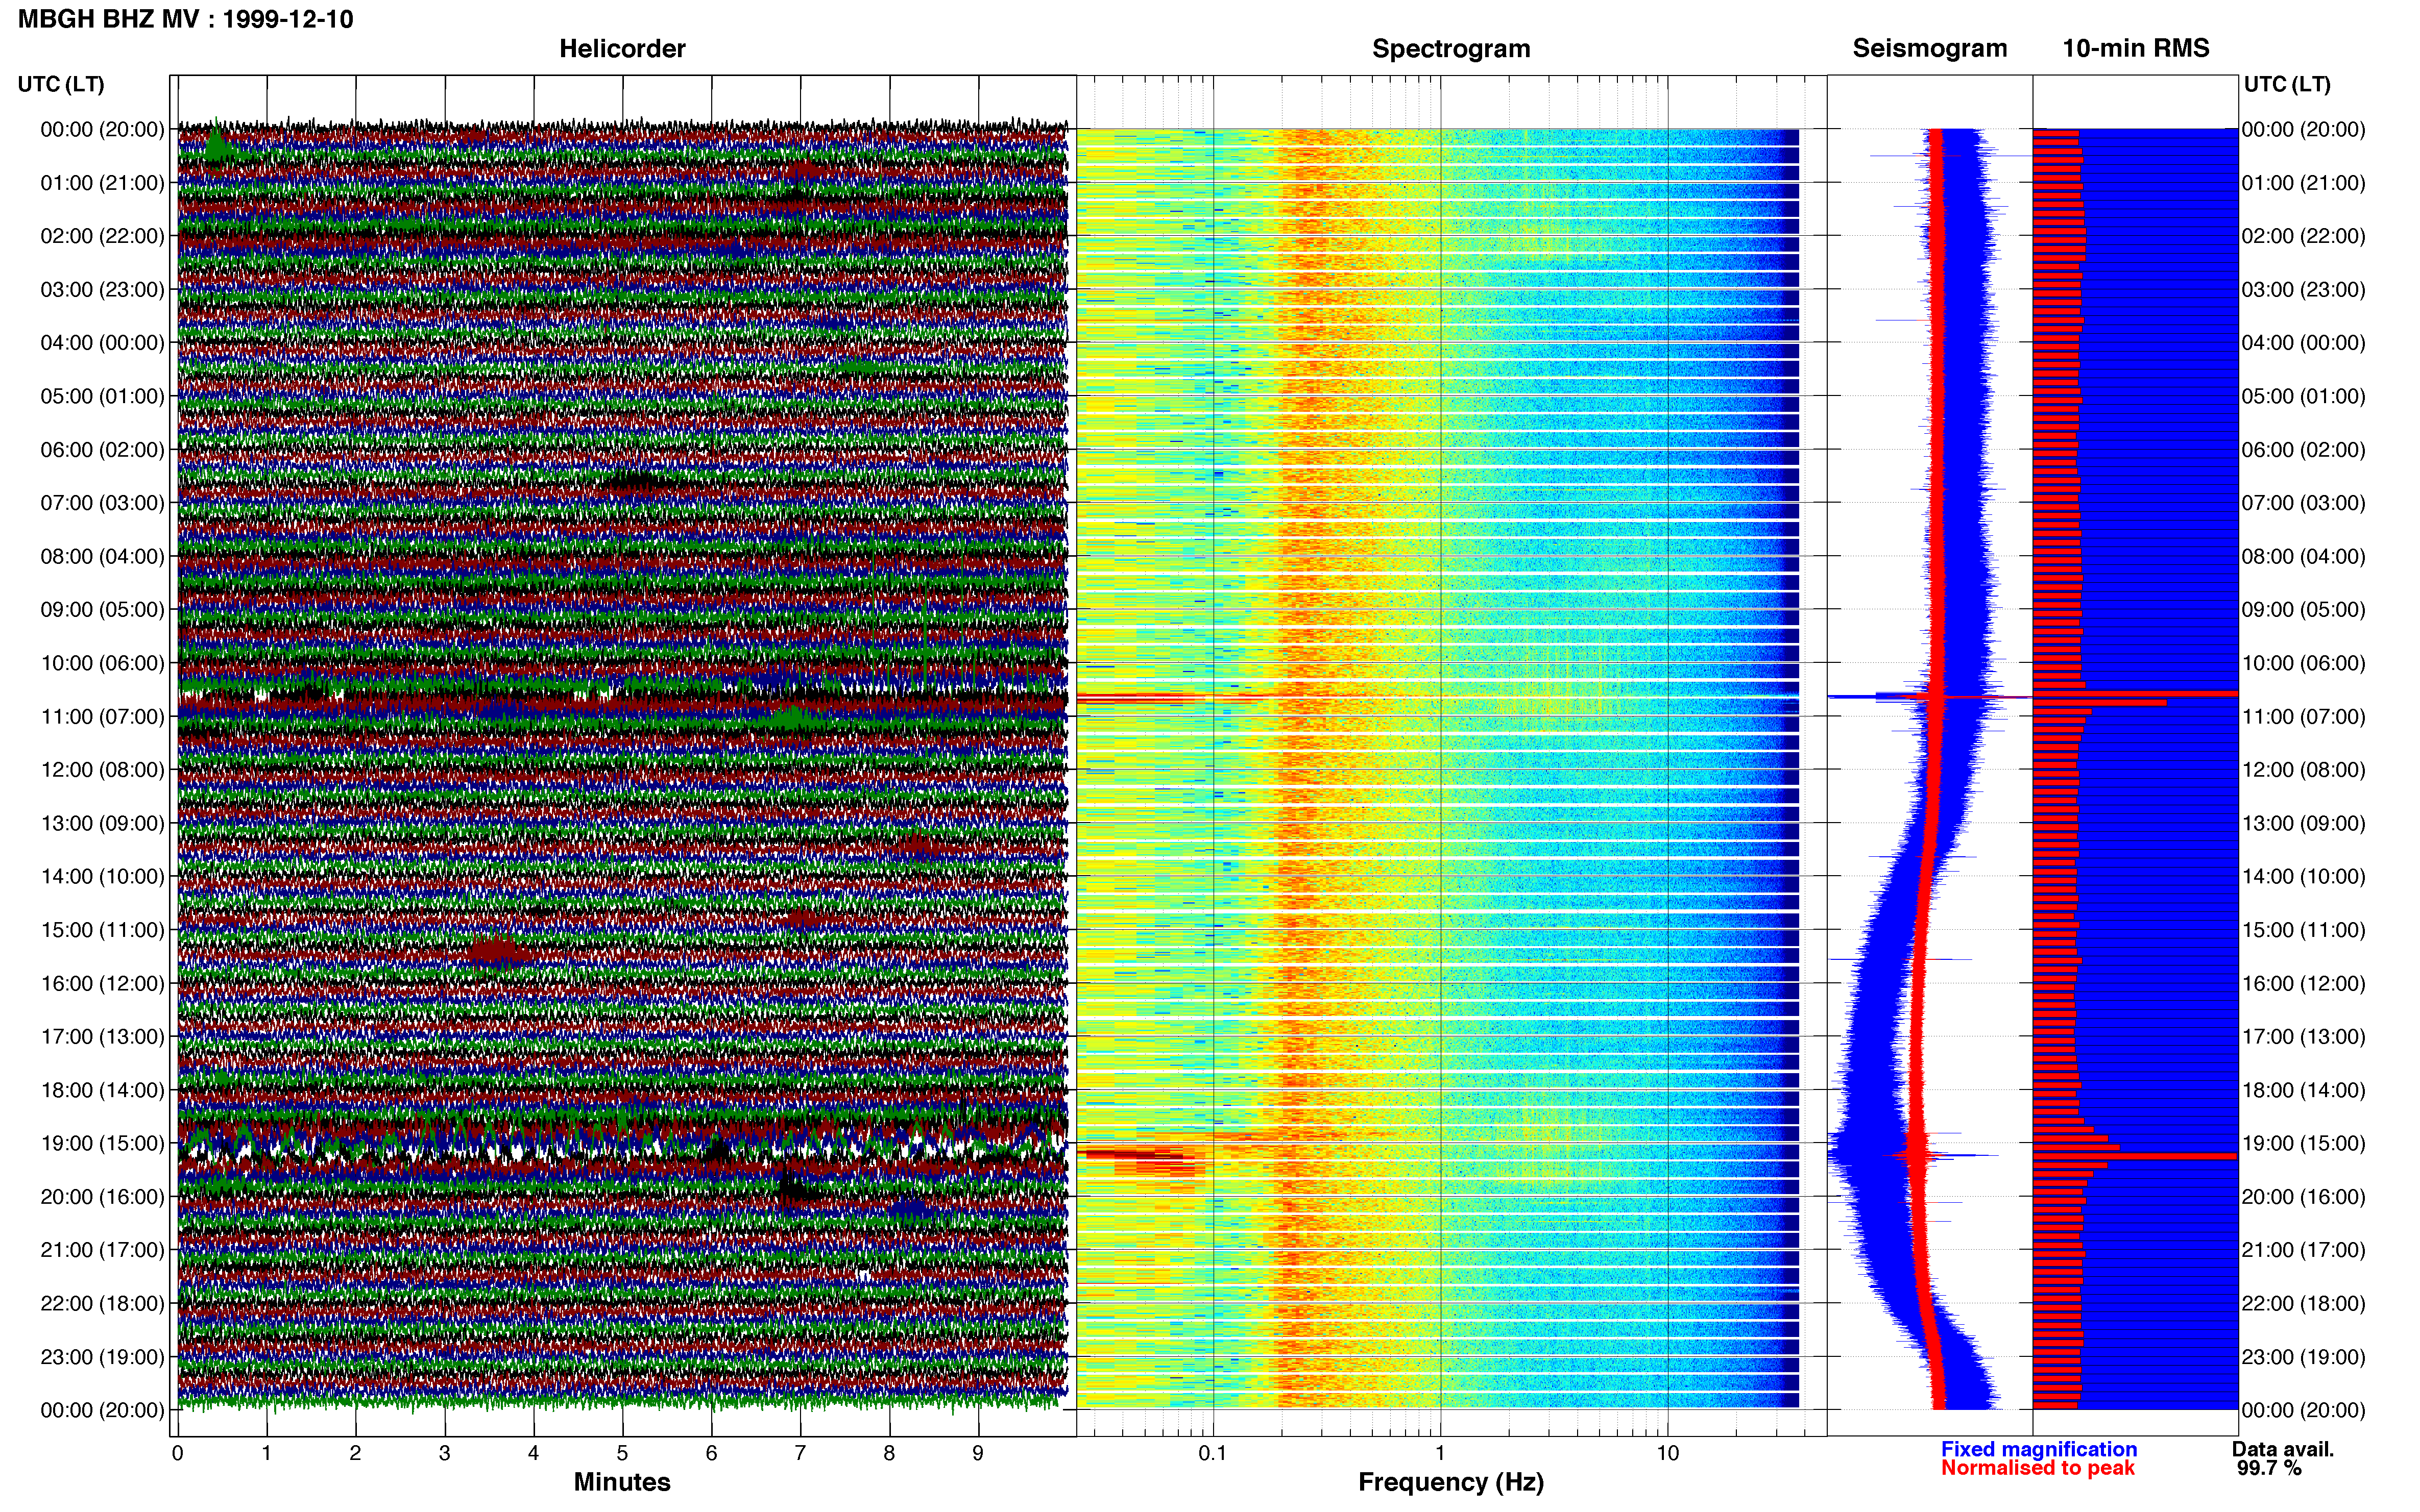The width and height of the screenshot is (2420, 1512).
Task: Click the plot title MBGH BHZ MV : 1999-12-10
Action: click(185, 19)
